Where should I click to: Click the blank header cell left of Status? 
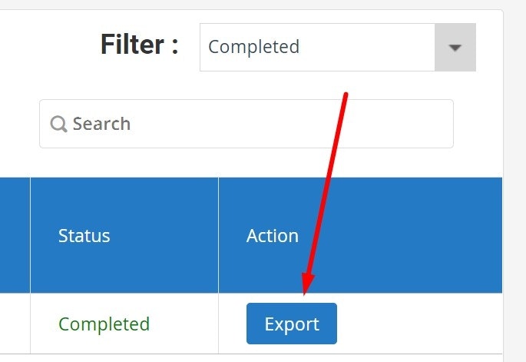tap(14, 235)
